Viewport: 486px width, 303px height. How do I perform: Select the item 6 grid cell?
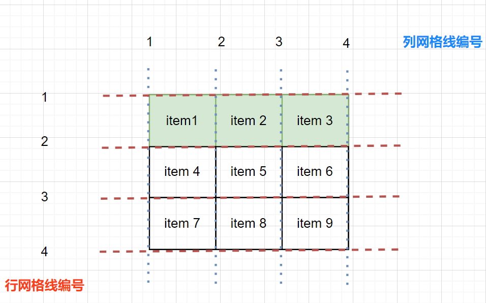[x=315, y=172]
